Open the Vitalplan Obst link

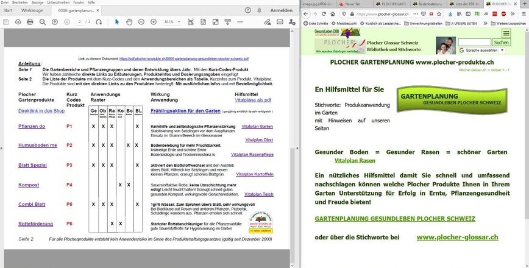click(259, 140)
